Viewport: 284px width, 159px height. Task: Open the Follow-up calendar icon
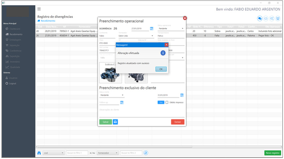coord(122,103)
